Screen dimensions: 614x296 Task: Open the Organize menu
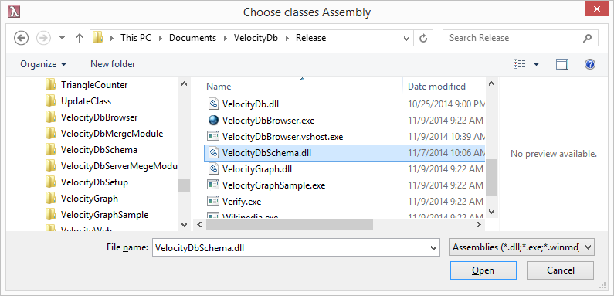[43, 64]
